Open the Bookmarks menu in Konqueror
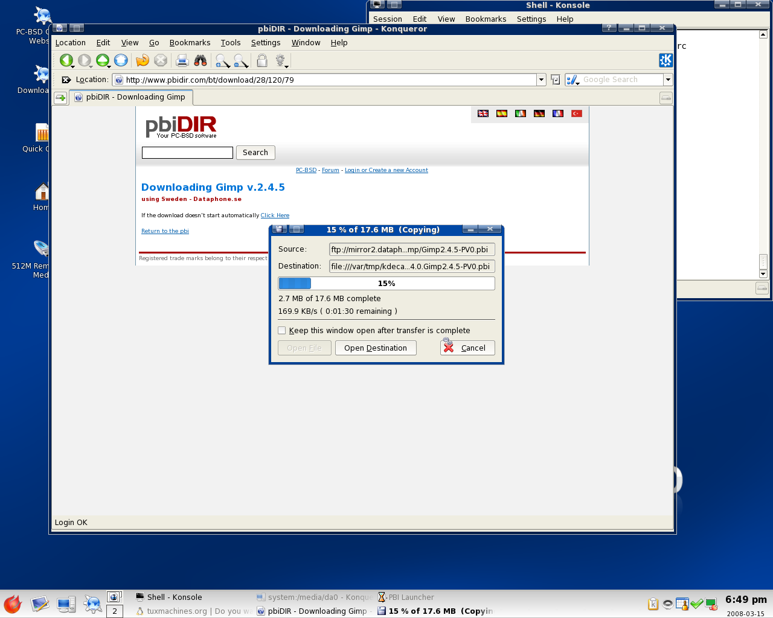 click(190, 43)
